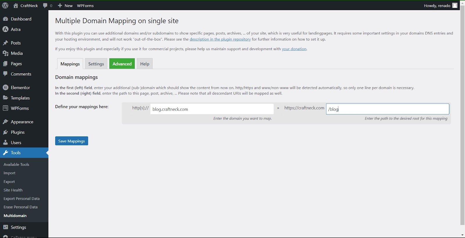Switch to the Help tab
Image resolution: width=465 pixels, height=238 pixels.
(145, 64)
